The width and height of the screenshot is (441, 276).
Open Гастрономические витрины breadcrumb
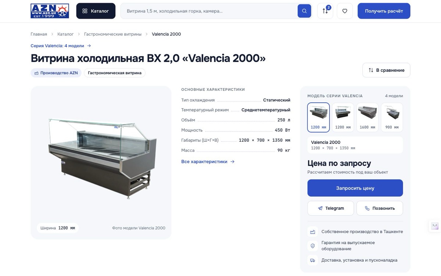113,34
